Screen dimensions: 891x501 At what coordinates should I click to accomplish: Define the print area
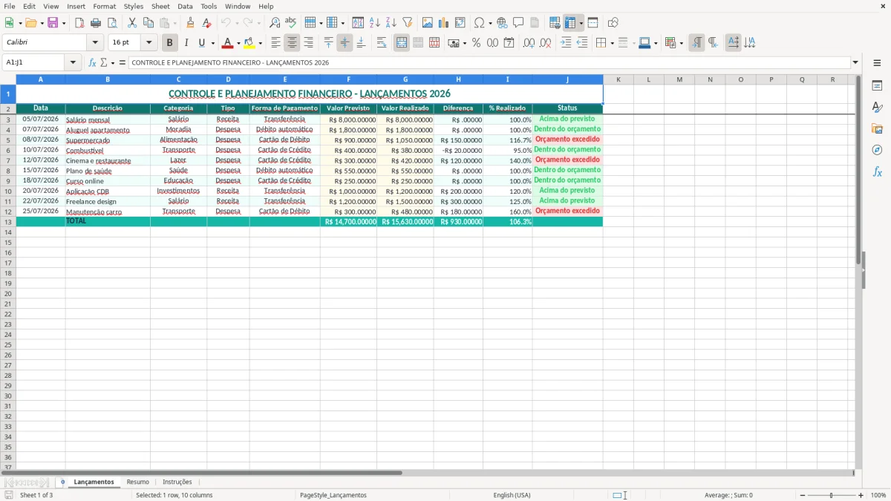coord(555,23)
